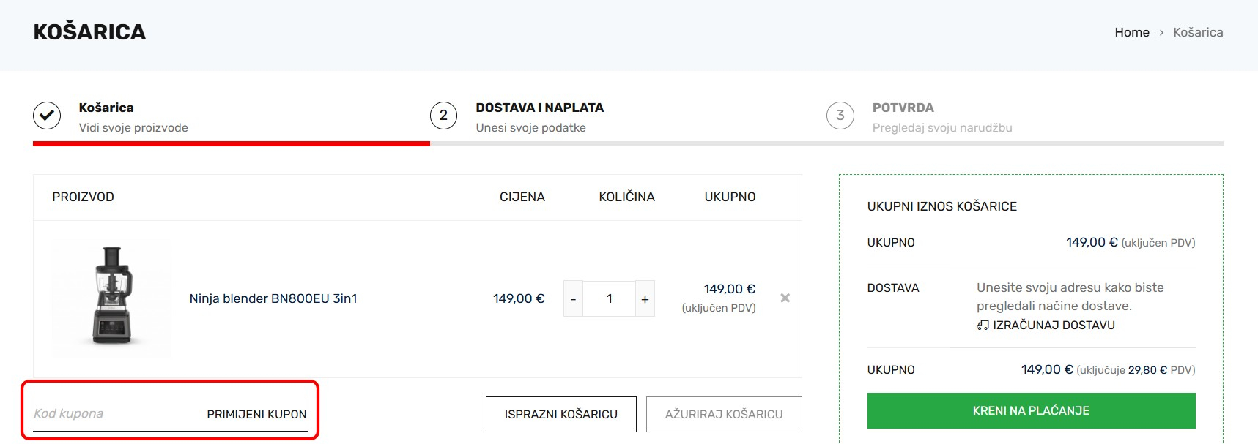Screen dimensions: 1258x444
Task: Go to Home via the breadcrumb
Action: tap(1131, 32)
